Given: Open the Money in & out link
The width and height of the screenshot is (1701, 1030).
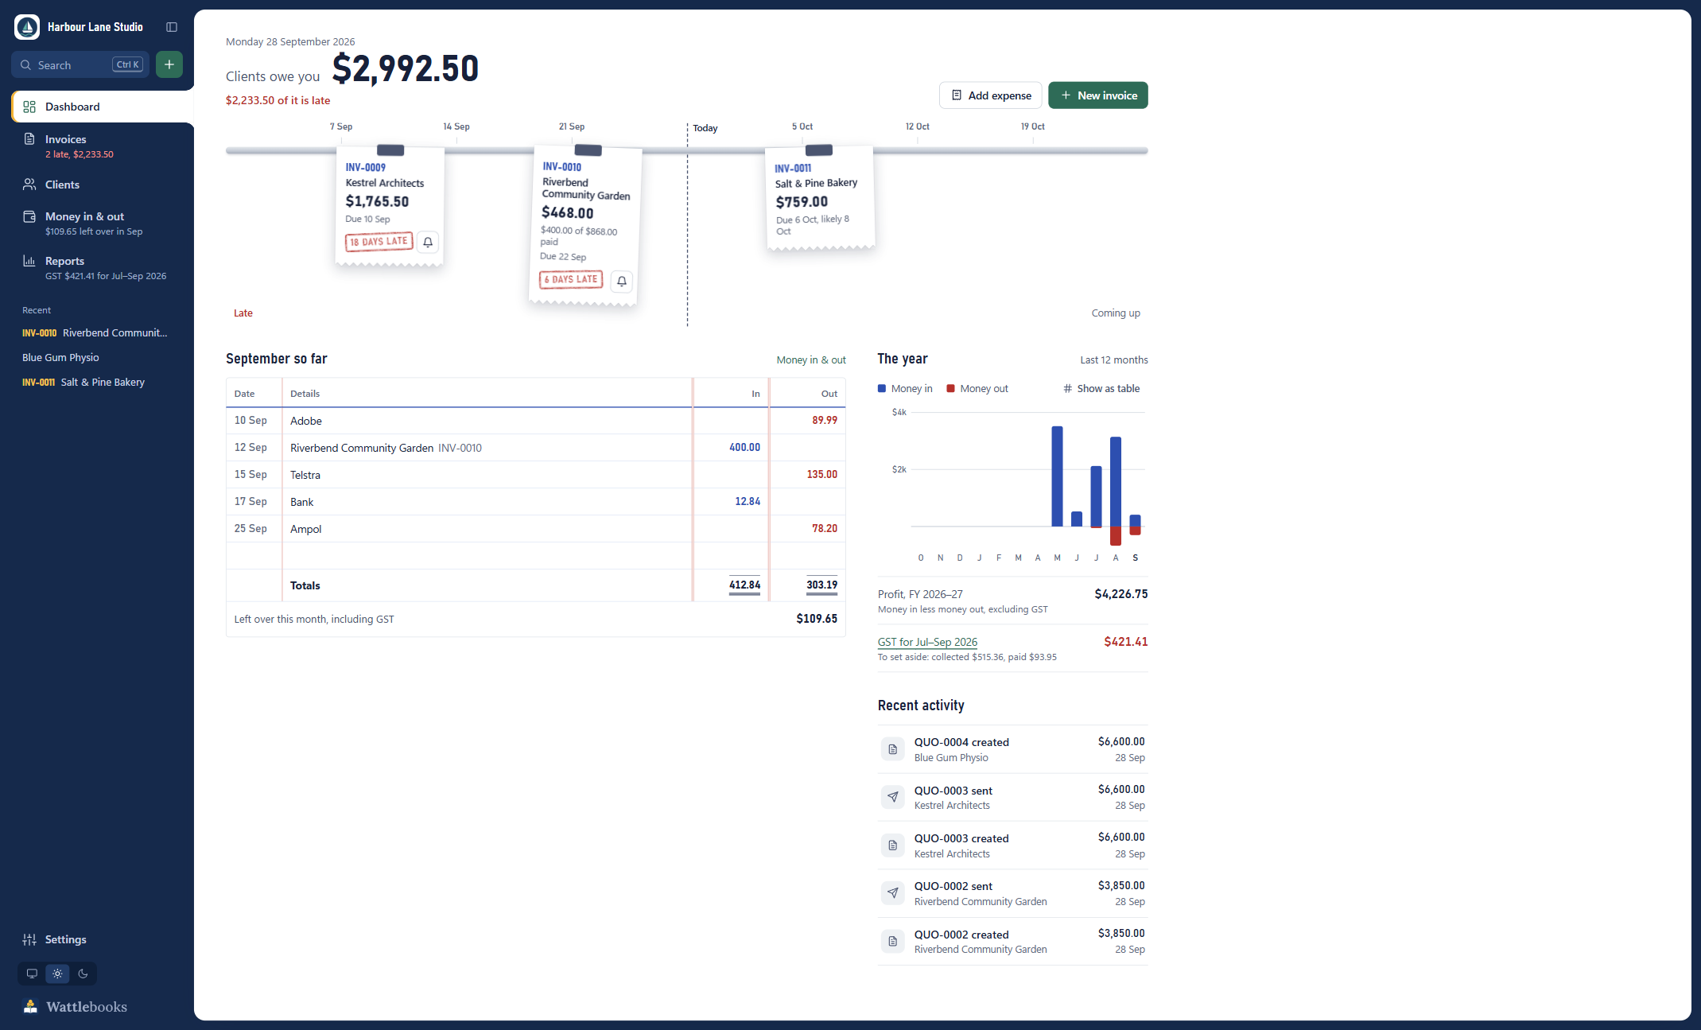Looking at the screenshot, I should (x=811, y=360).
